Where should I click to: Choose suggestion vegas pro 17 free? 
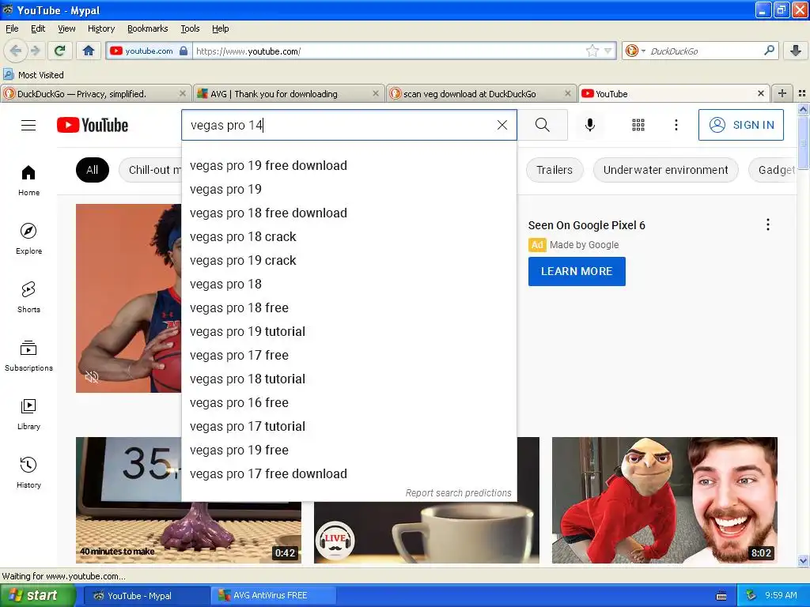[349, 356]
